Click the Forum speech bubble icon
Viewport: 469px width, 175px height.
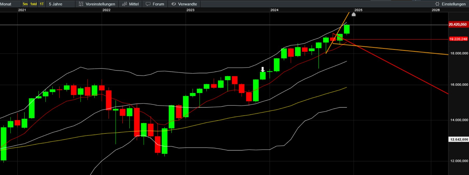coord(148,4)
